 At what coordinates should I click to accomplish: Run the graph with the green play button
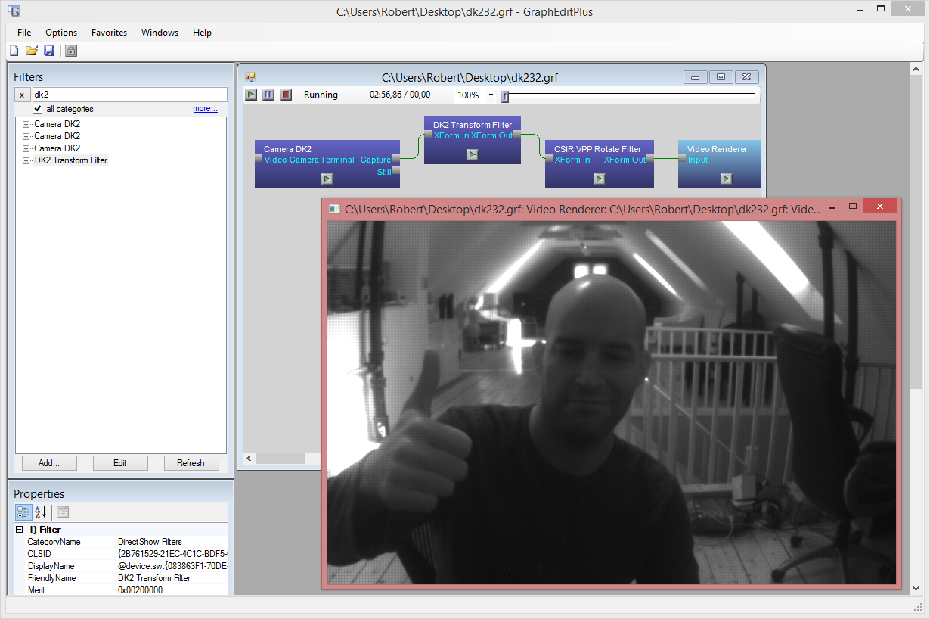click(x=251, y=95)
